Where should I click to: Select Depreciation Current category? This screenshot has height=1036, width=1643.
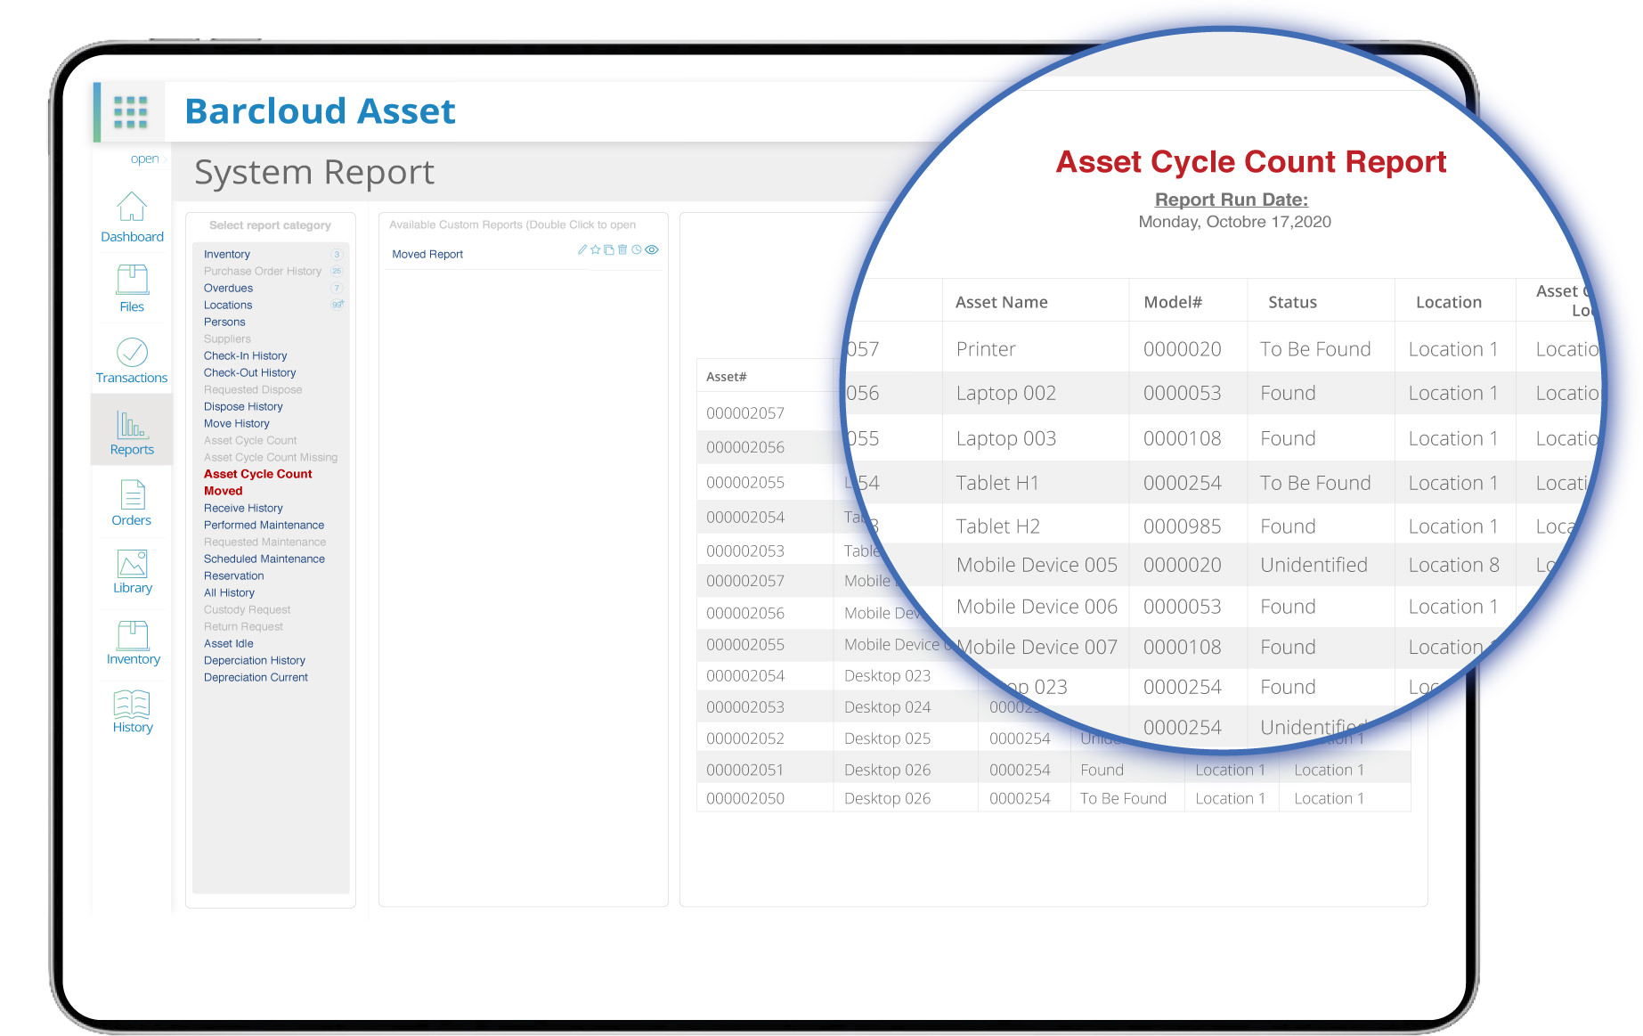point(256,678)
